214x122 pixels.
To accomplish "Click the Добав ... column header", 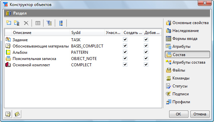I will pos(152,33).
